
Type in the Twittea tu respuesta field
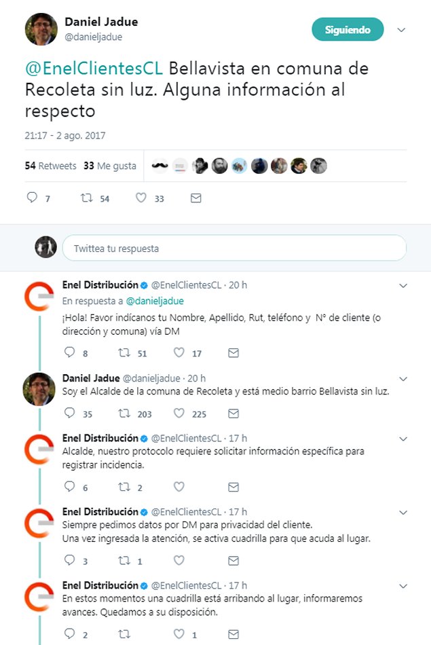pos(234,248)
